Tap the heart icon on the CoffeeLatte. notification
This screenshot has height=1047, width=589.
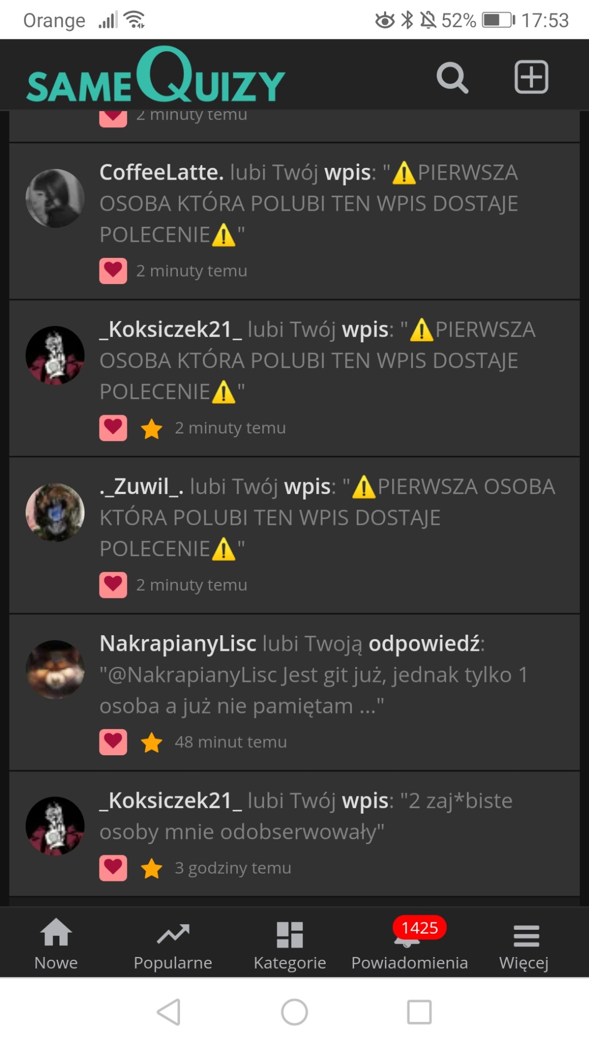pos(113,271)
